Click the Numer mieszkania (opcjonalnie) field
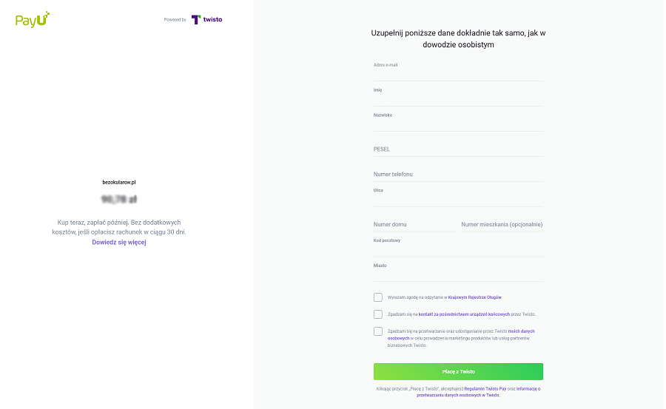The image size is (666, 409). (502, 224)
